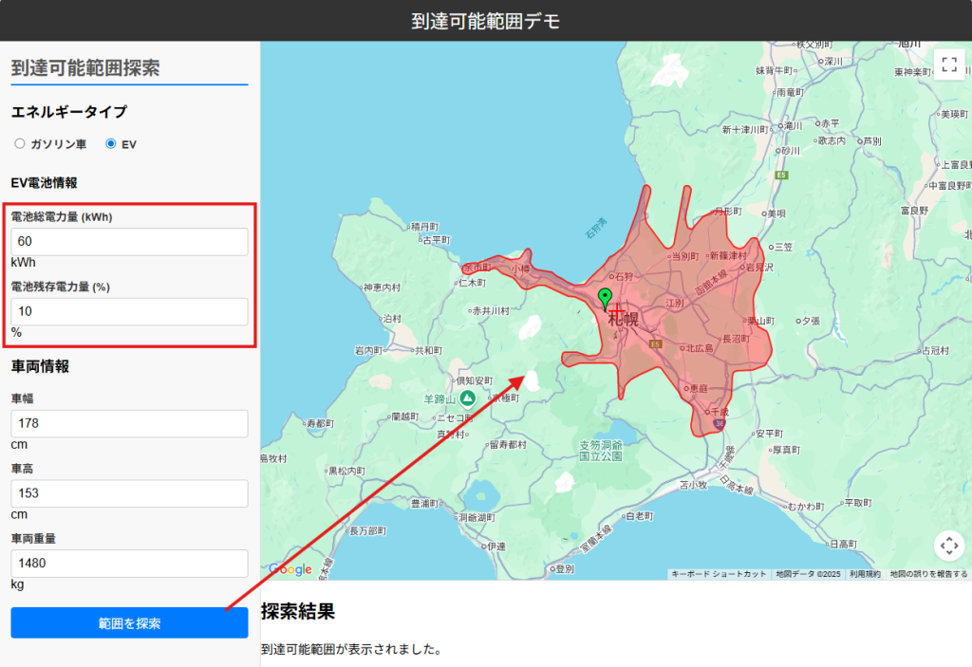Click 地図の誤りを報告する link
Viewport: 972px width, 667px height.
tap(928, 574)
